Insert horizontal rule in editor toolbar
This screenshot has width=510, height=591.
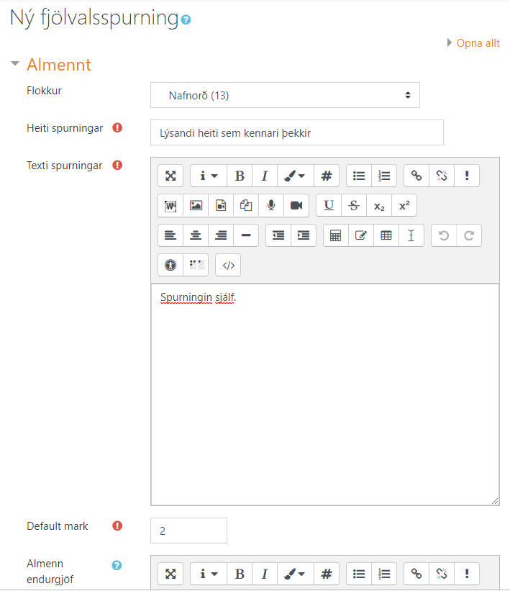(246, 235)
